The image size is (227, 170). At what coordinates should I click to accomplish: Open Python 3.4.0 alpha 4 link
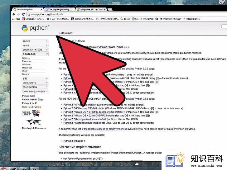74,141
